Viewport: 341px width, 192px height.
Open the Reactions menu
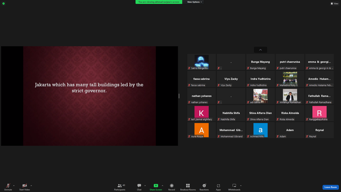(204, 187)
